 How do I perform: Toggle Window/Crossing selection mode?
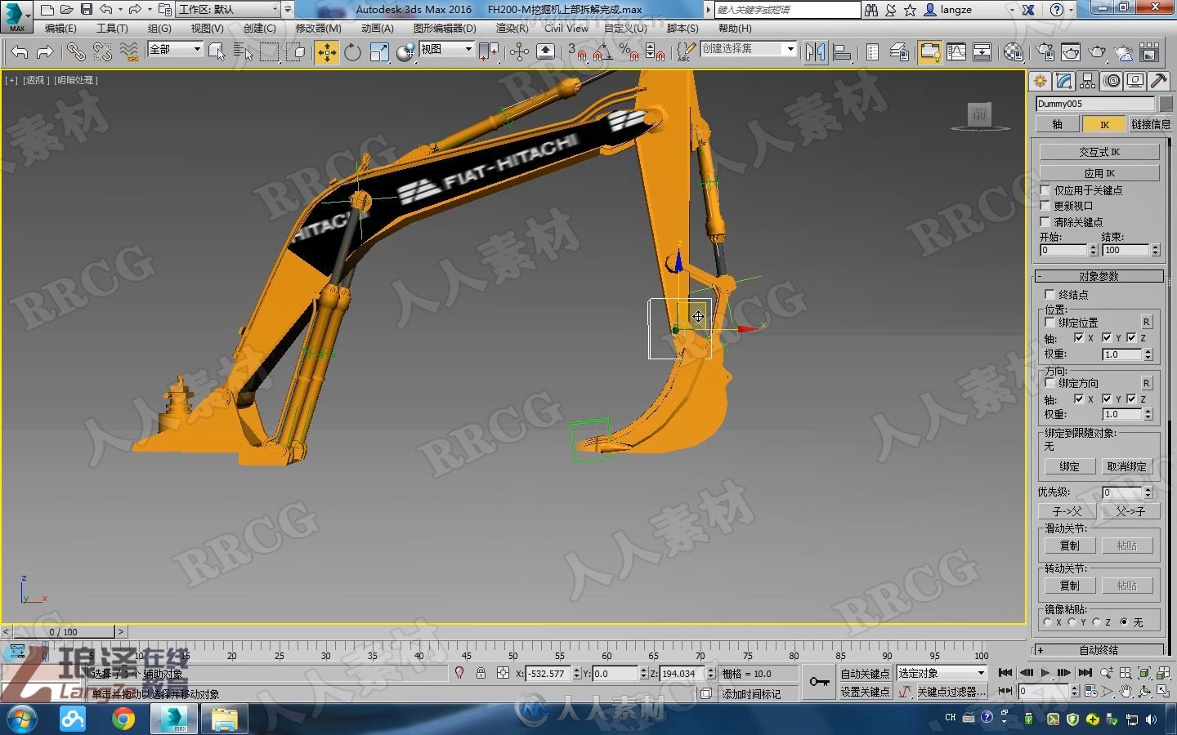tap(296, 52)
